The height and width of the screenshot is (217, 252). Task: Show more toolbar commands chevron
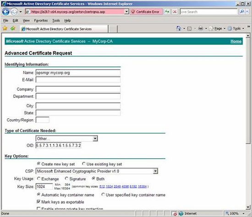[248, 26]
